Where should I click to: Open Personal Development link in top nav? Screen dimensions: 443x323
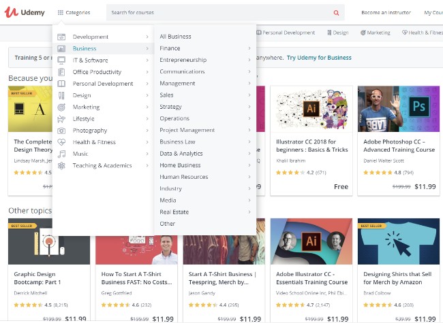pos(286,33)
